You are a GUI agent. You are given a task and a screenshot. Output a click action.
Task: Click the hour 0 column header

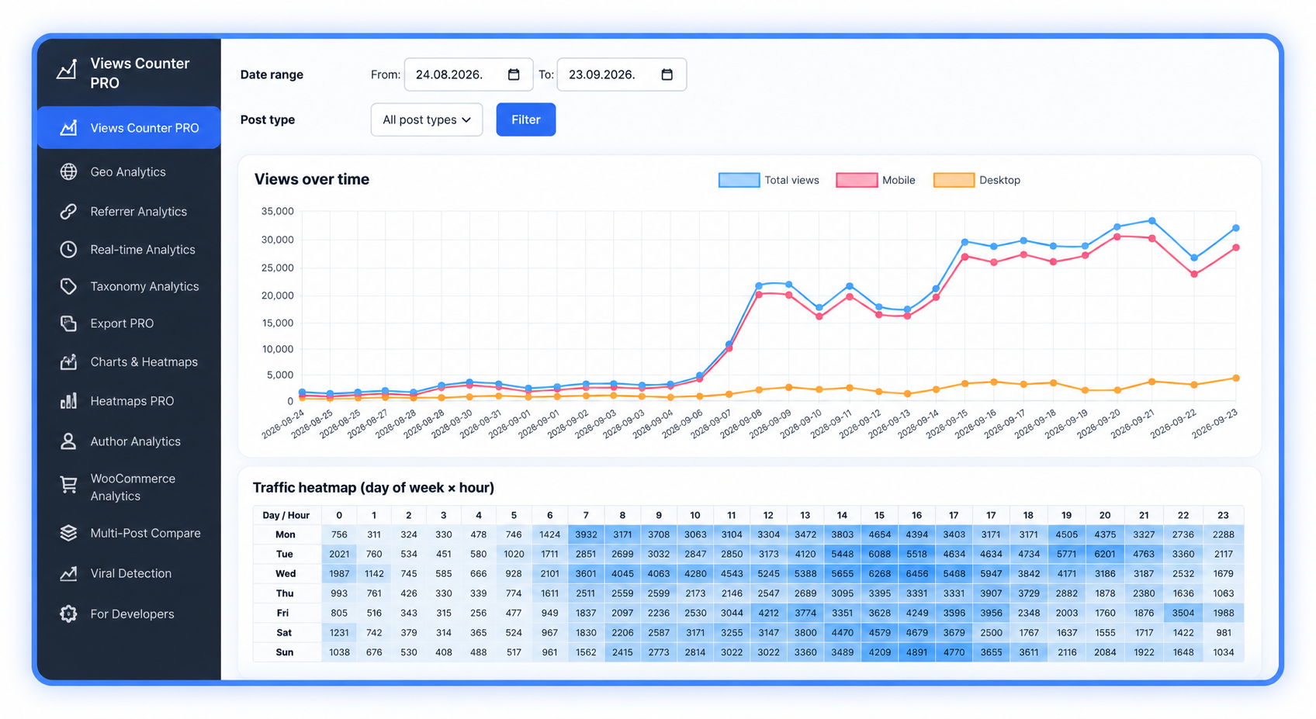tap(339, 515)
